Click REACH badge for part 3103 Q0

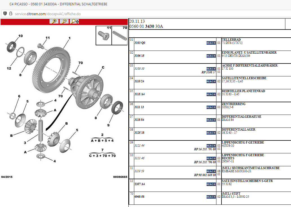tap(211, 43)
